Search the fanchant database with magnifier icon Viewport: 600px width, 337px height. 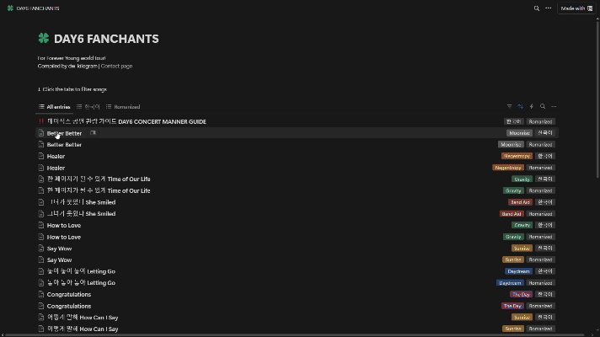coord(542,107)
